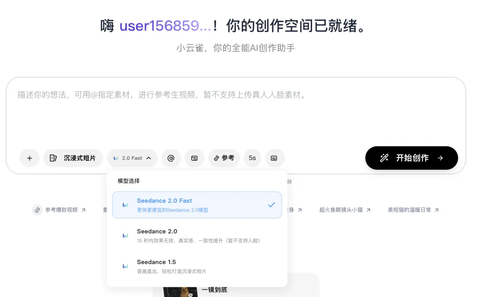Click the username user156859... link

(165, 26)
